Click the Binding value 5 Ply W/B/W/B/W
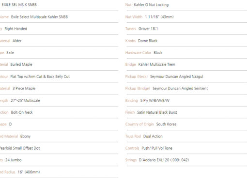This screenshot has width=247, height=185. click(155, 100)
